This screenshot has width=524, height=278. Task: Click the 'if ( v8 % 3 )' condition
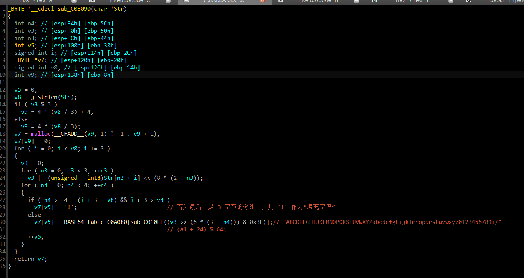[36, 104]
